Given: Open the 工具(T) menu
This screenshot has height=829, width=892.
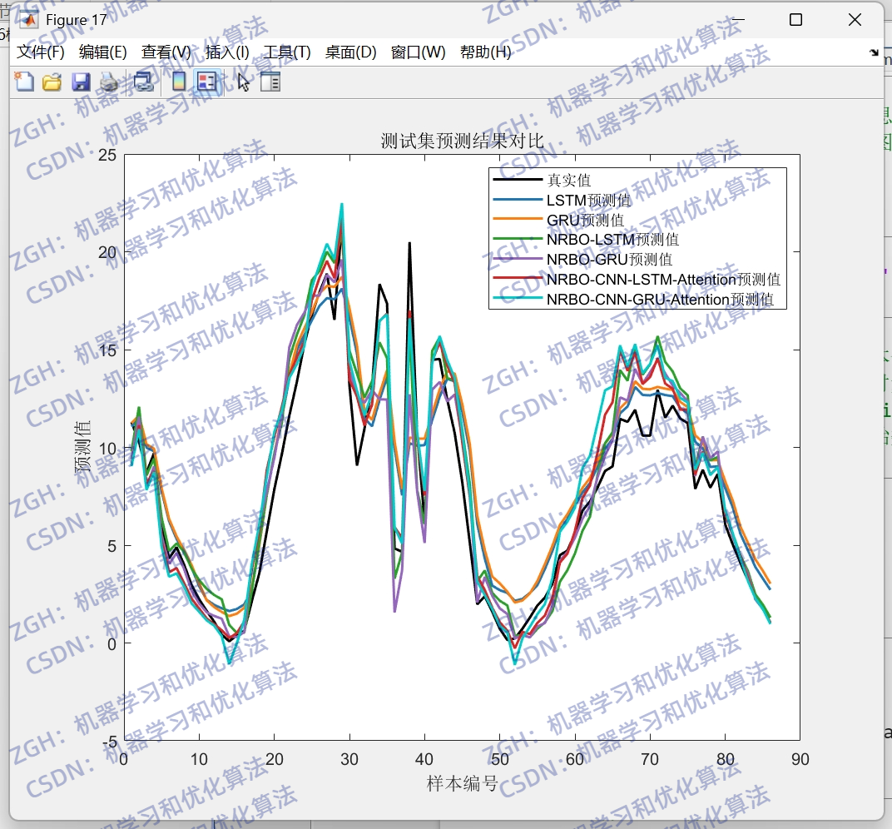Looking at the screenshot, I should click(287, 52).
